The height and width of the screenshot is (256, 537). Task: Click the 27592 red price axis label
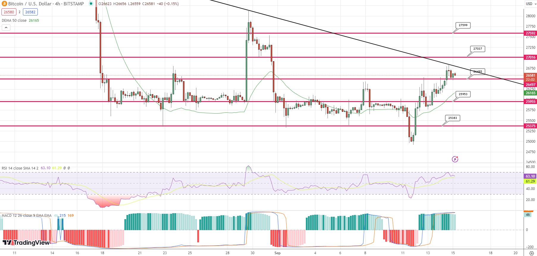pos(530,33)
